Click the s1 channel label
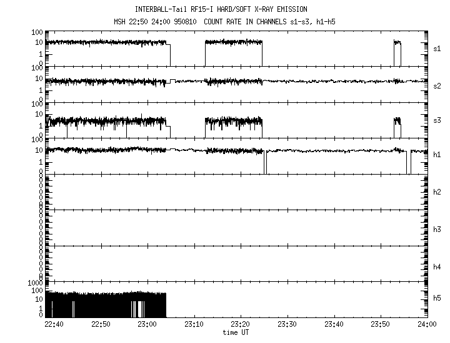This screenshot has height=343, width=450. coord(437,48)
